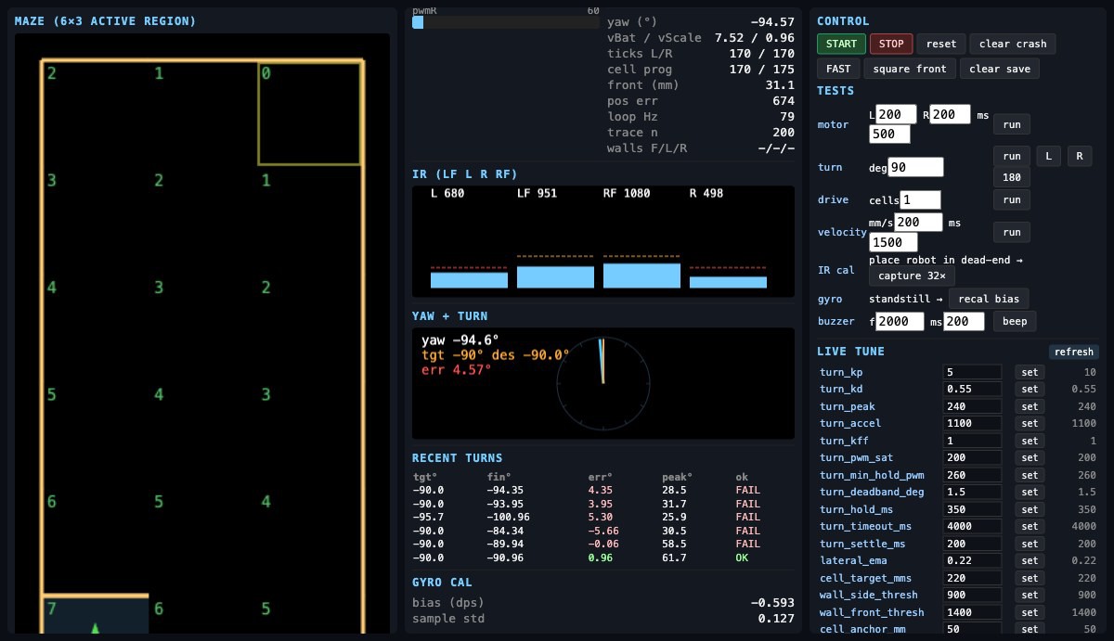The width and height of the screenshot is (1114, 641).
Task: Focus the motor ms duration field
Action: (889, 134)
